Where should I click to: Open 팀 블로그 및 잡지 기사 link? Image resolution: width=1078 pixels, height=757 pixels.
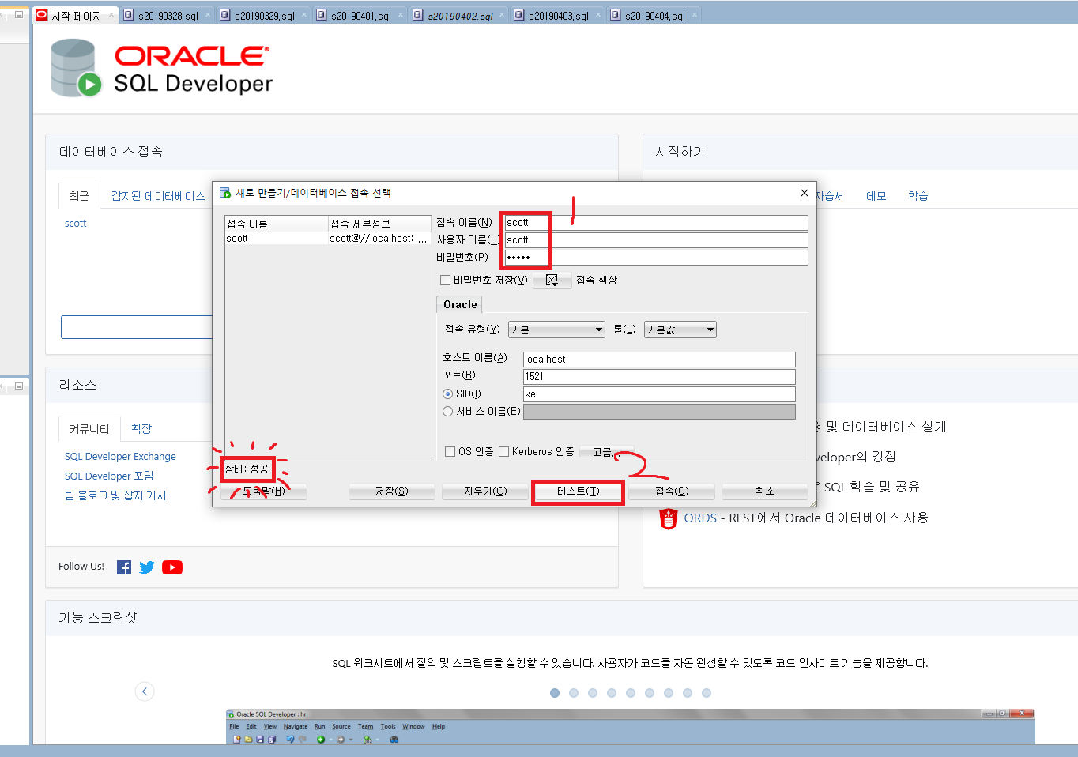coord(115,495)
